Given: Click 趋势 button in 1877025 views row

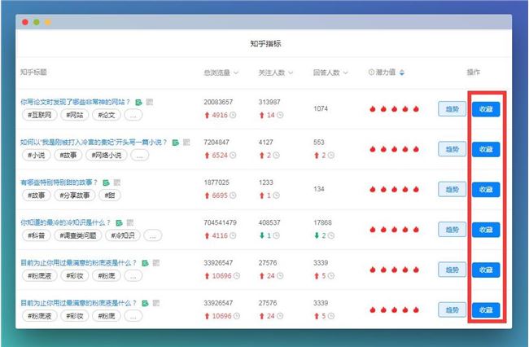Looking at the screenshot, I should pyautogui.click(x=452, y=189).
